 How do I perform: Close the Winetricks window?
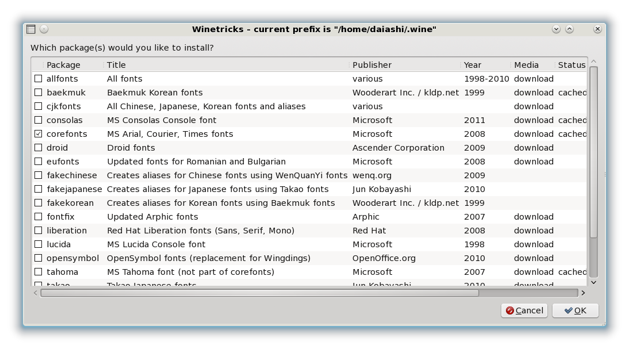(597, 29)
